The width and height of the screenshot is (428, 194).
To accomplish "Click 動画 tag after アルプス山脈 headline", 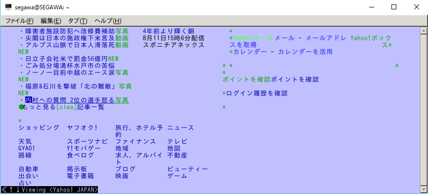I will pos(122,45).
